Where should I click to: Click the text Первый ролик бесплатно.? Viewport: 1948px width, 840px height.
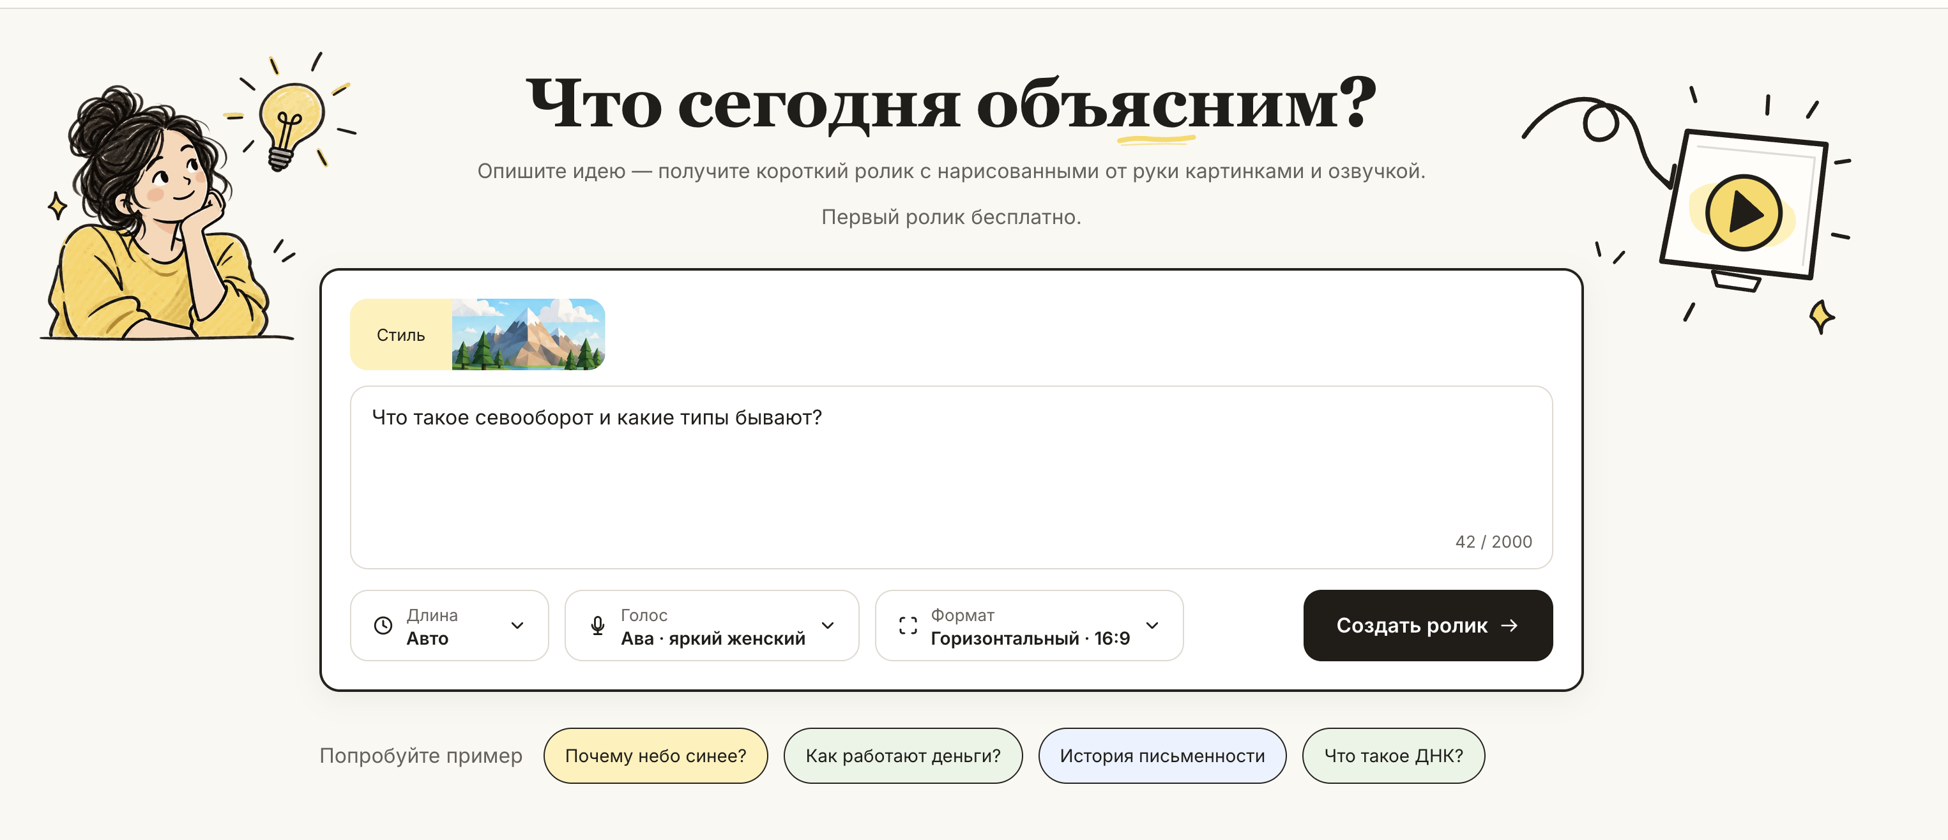pos(950,217)
